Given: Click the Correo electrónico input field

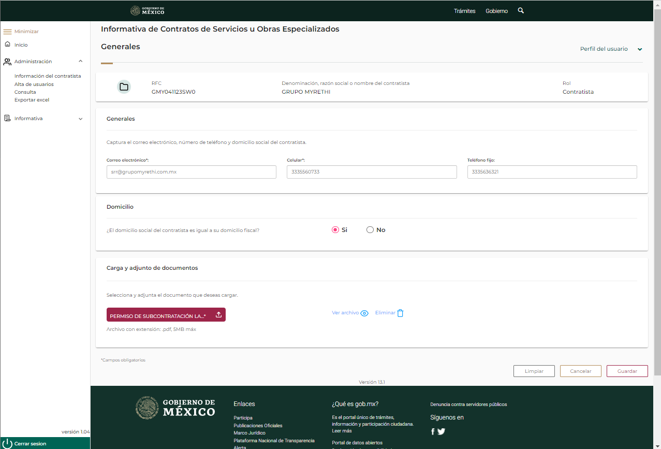Looking at the screenshot, I should [191, 171].
